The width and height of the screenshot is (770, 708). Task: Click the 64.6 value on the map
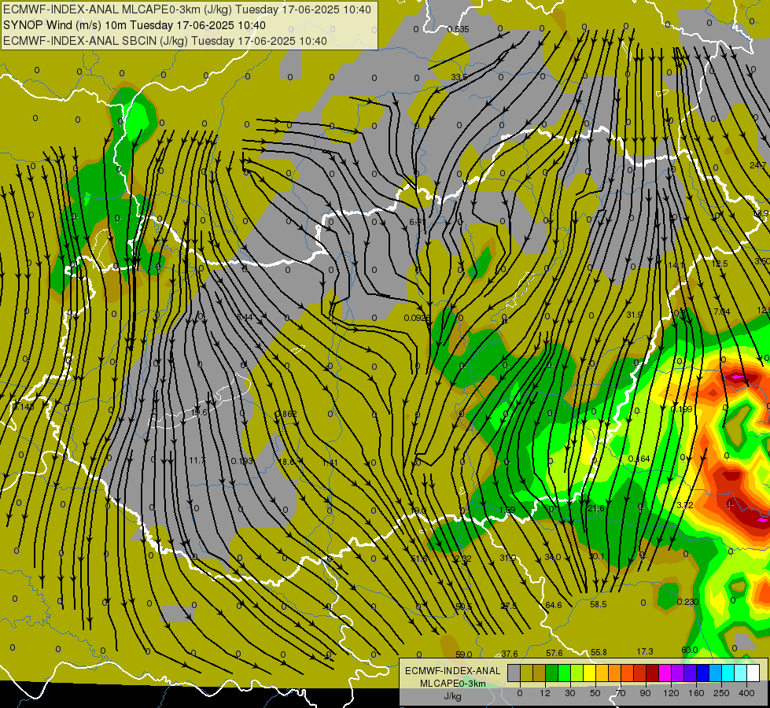(554, 605)
